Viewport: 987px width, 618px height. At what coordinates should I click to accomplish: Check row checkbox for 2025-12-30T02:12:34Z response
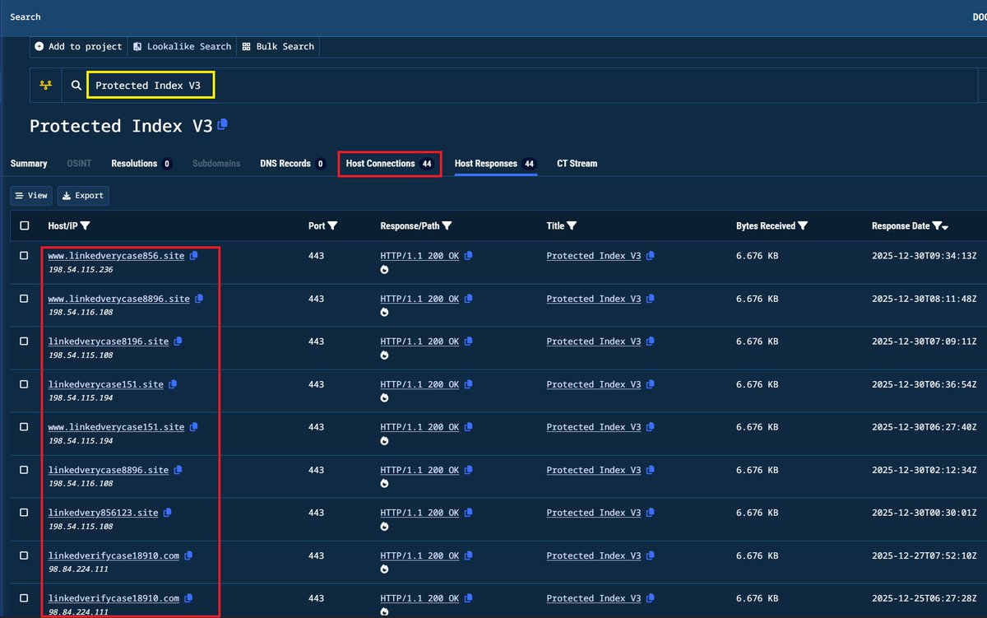pyautogui.click(x=24, y=470)
